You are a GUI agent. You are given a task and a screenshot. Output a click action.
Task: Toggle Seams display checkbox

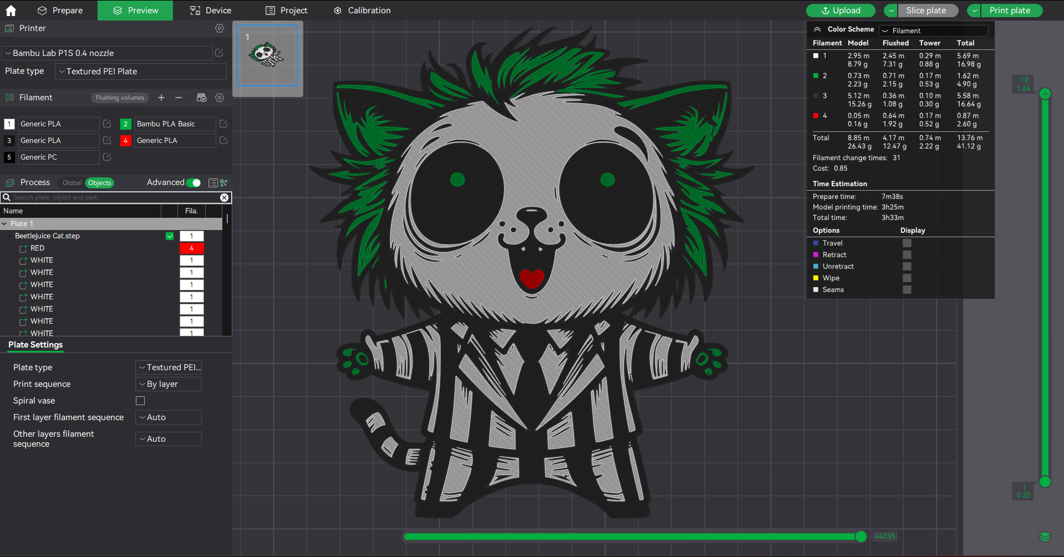click(x=907, y=289)
